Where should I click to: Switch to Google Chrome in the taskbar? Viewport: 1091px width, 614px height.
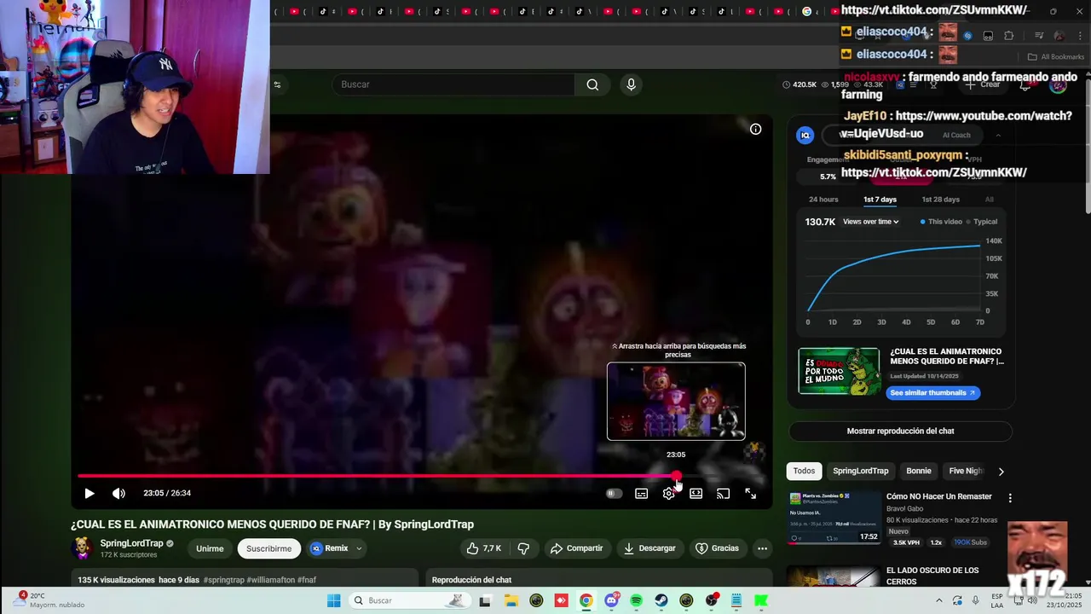coord(586,600)
